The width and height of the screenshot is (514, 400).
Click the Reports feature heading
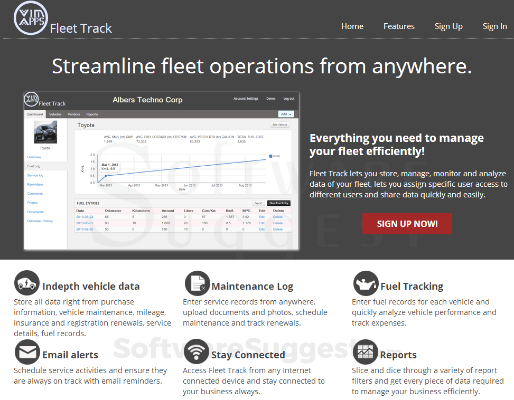(x=398, y=355)
